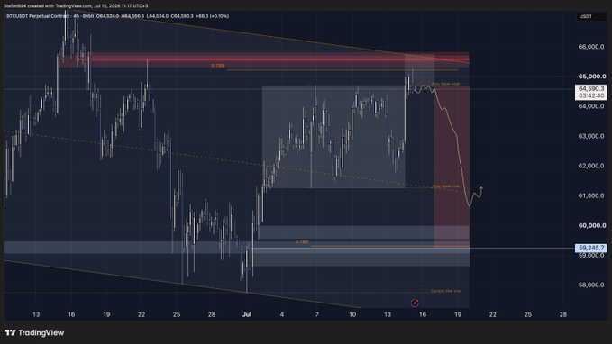Click the 10 date label on time axis
The height and width of the screenshot is (344, 612).
[x=352, y=314]
